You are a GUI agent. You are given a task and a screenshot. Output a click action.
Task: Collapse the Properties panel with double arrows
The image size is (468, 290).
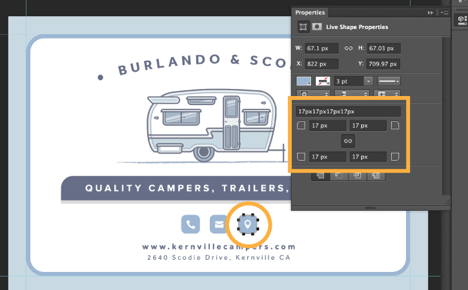[430, 13]
